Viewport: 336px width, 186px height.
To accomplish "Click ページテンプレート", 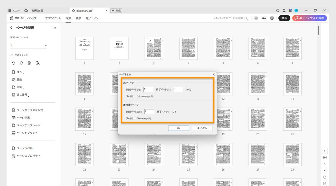I will (26, 125).
